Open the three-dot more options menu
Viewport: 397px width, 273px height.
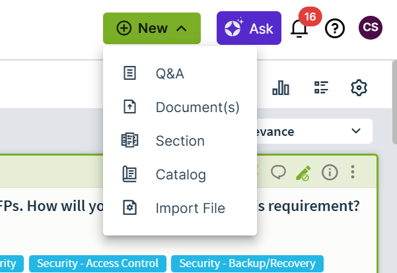353,172
